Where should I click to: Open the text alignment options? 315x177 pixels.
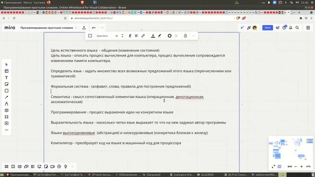pyautogui.click(x=136, y=36)
